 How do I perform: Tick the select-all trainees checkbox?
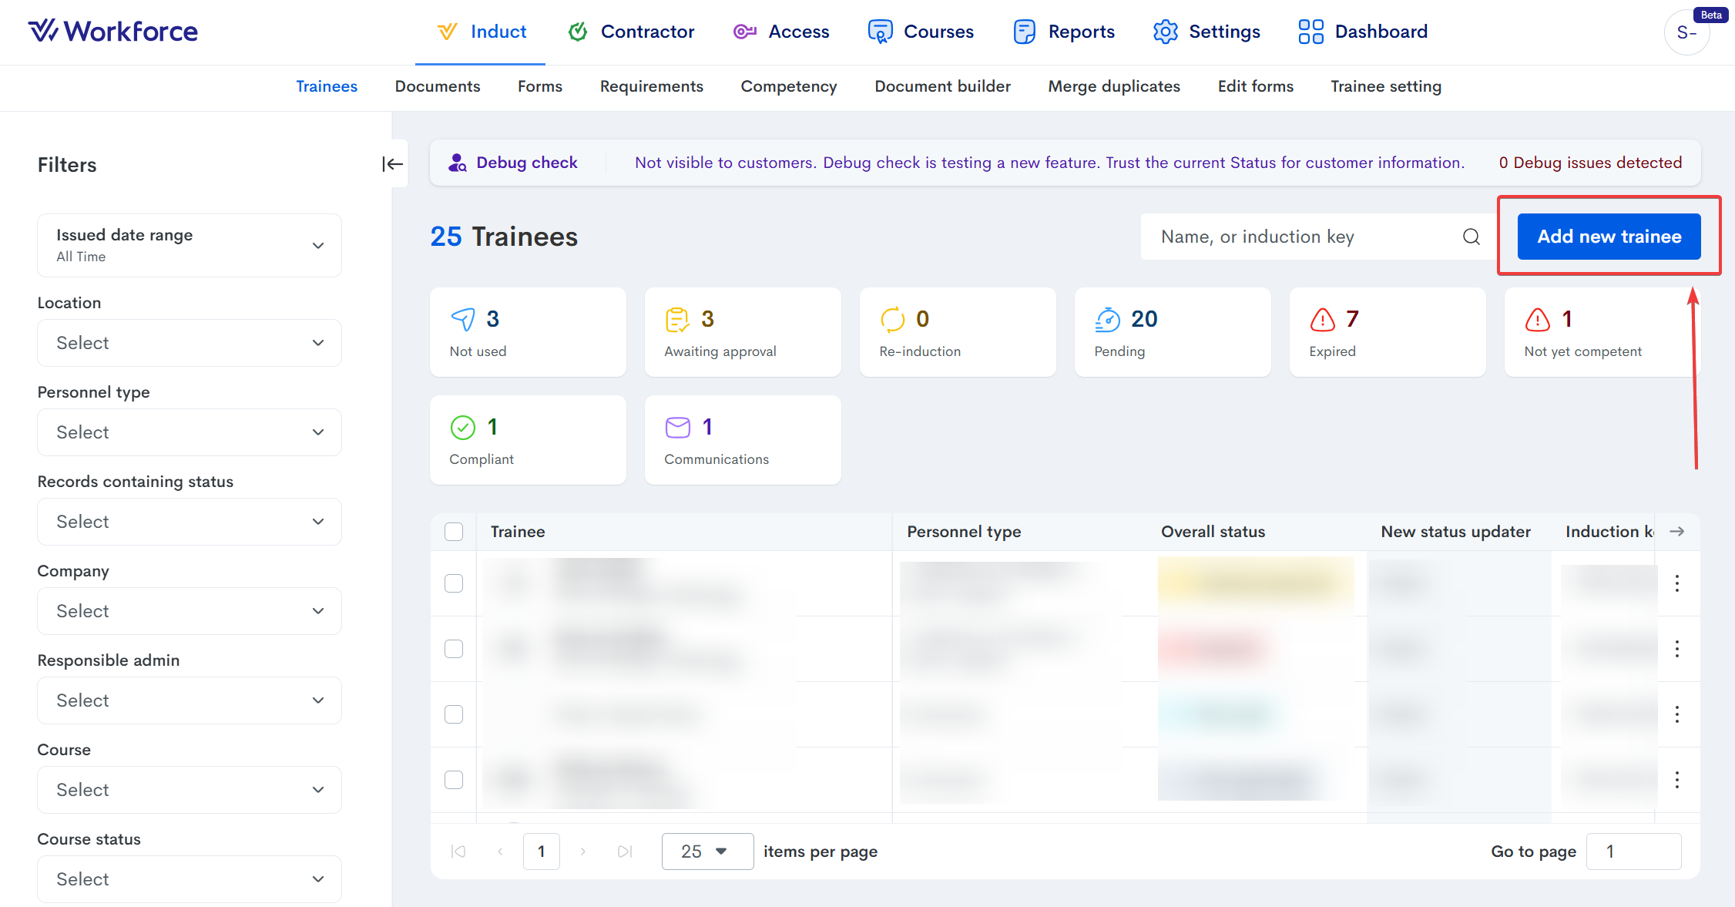coord(454,532)
